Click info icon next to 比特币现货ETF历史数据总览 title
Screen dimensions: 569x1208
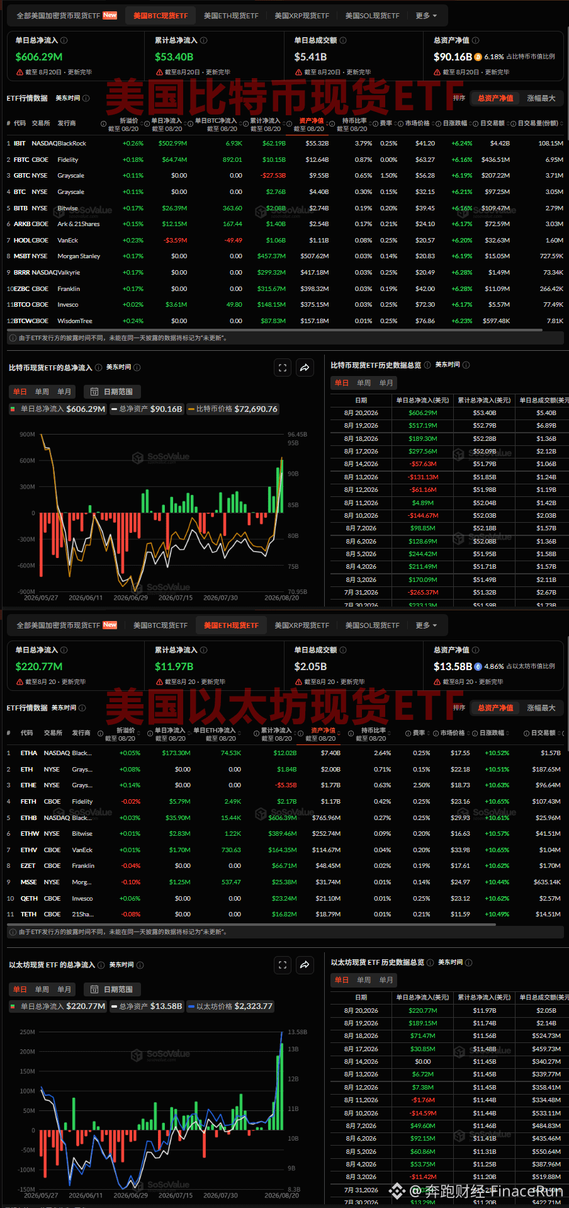pos(427,365)
